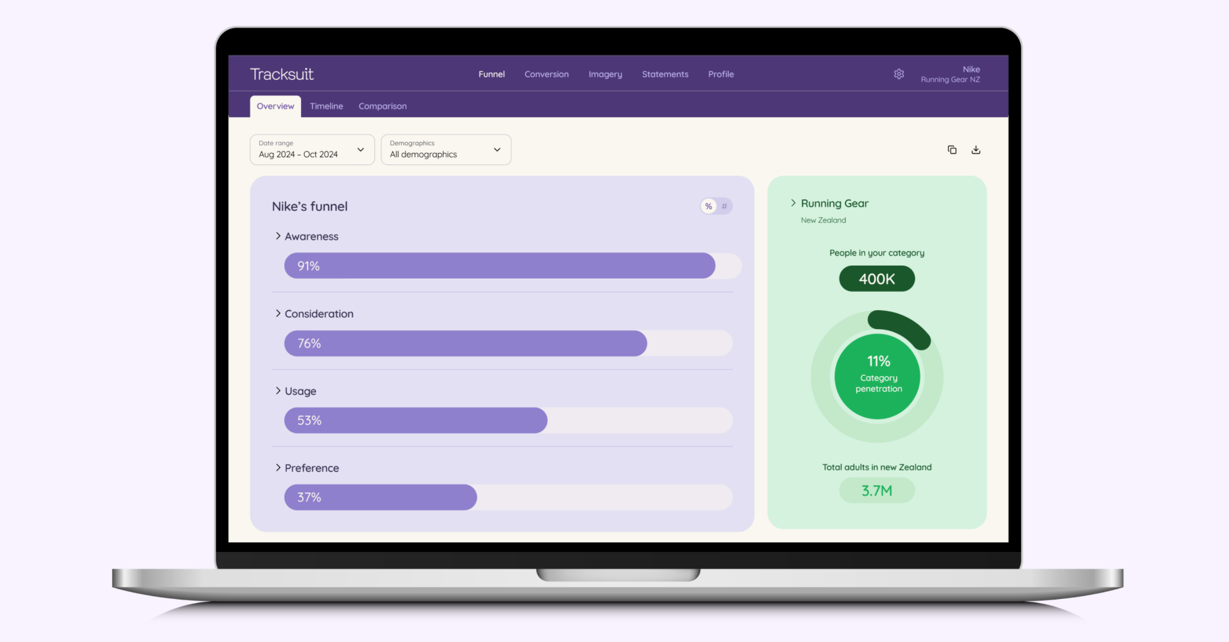
Task: Click the Overview sub-tab
Action: (276, 105)
